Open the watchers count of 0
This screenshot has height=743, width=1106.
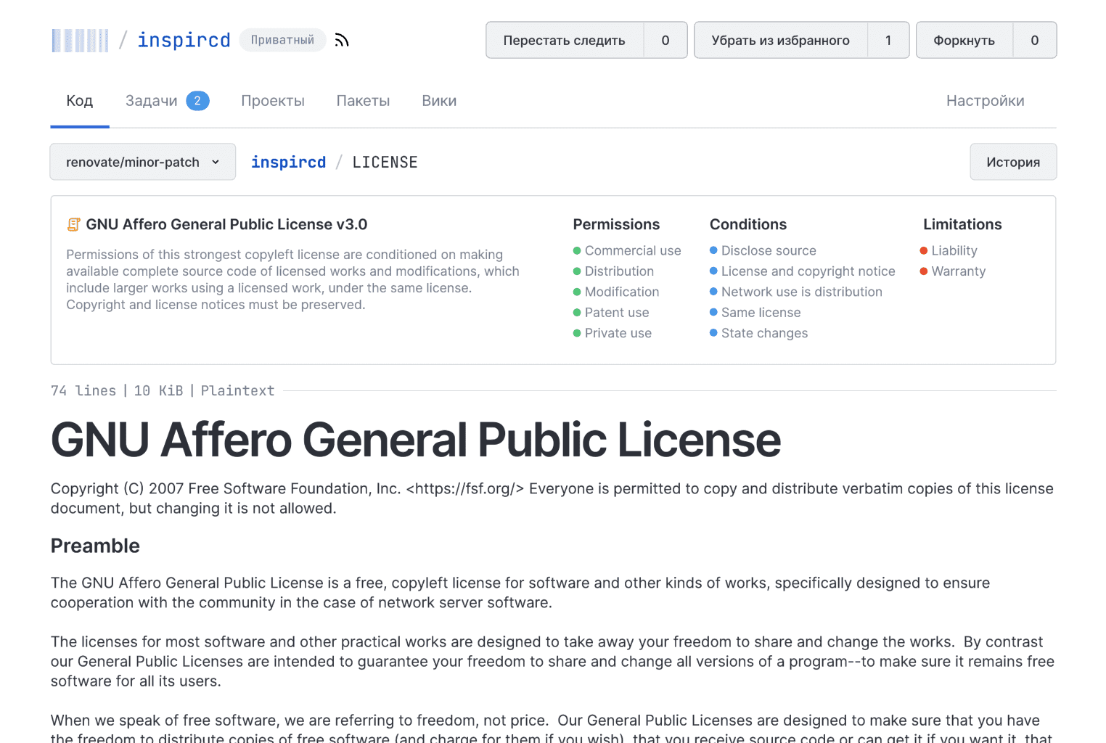point(665,41)
